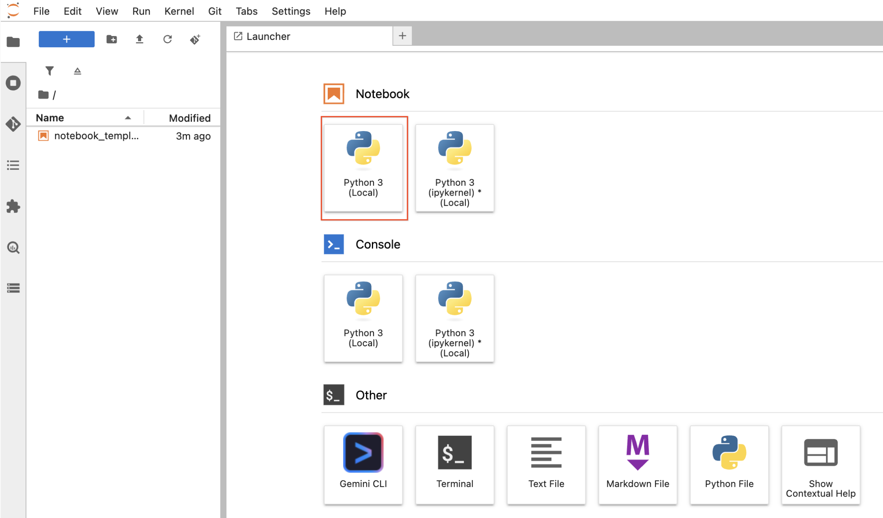Click the Upload Files icon

pos(139,39)
